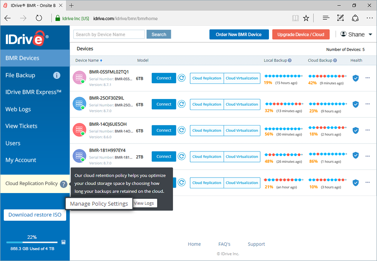Click the favorites star in the address bar

[x=306, y=18]
